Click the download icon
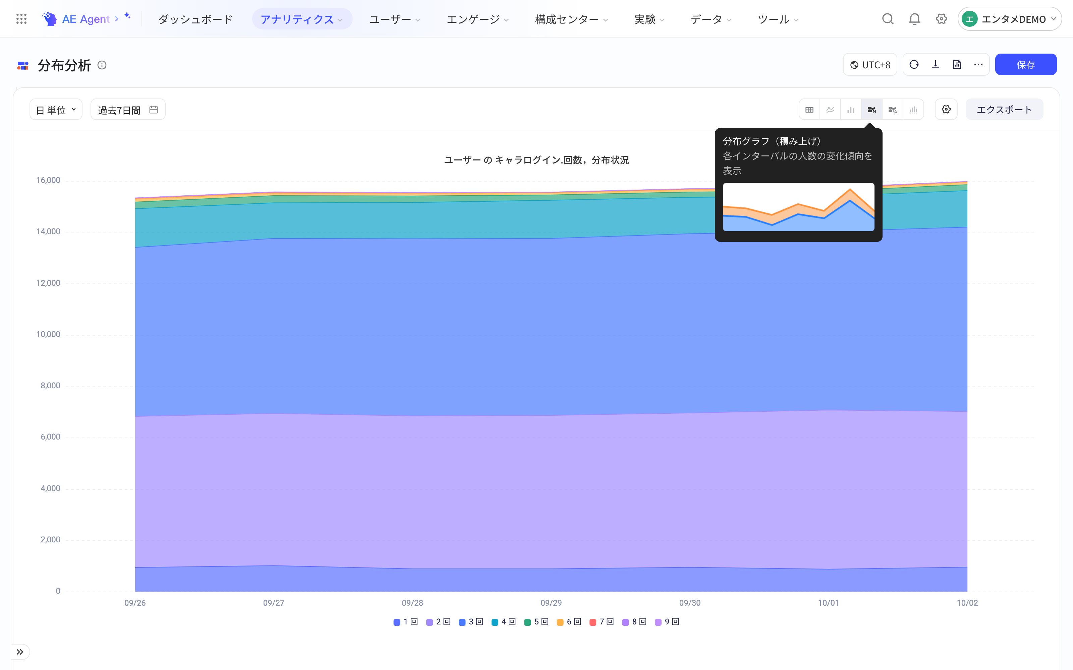The image size is (1073, 670). click(x=936, y=65)
